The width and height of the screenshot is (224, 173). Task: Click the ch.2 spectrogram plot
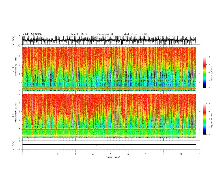click(x=109, y=116)
